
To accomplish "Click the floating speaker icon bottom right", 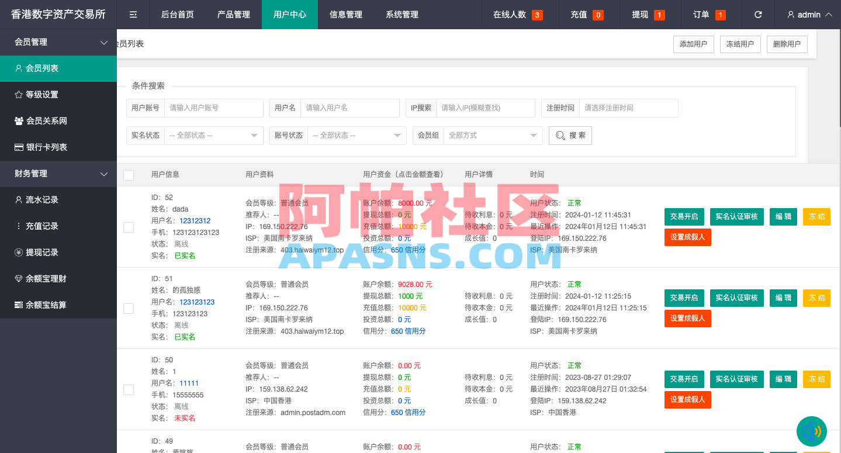I will pyautogui.click(x=812, y=432).
